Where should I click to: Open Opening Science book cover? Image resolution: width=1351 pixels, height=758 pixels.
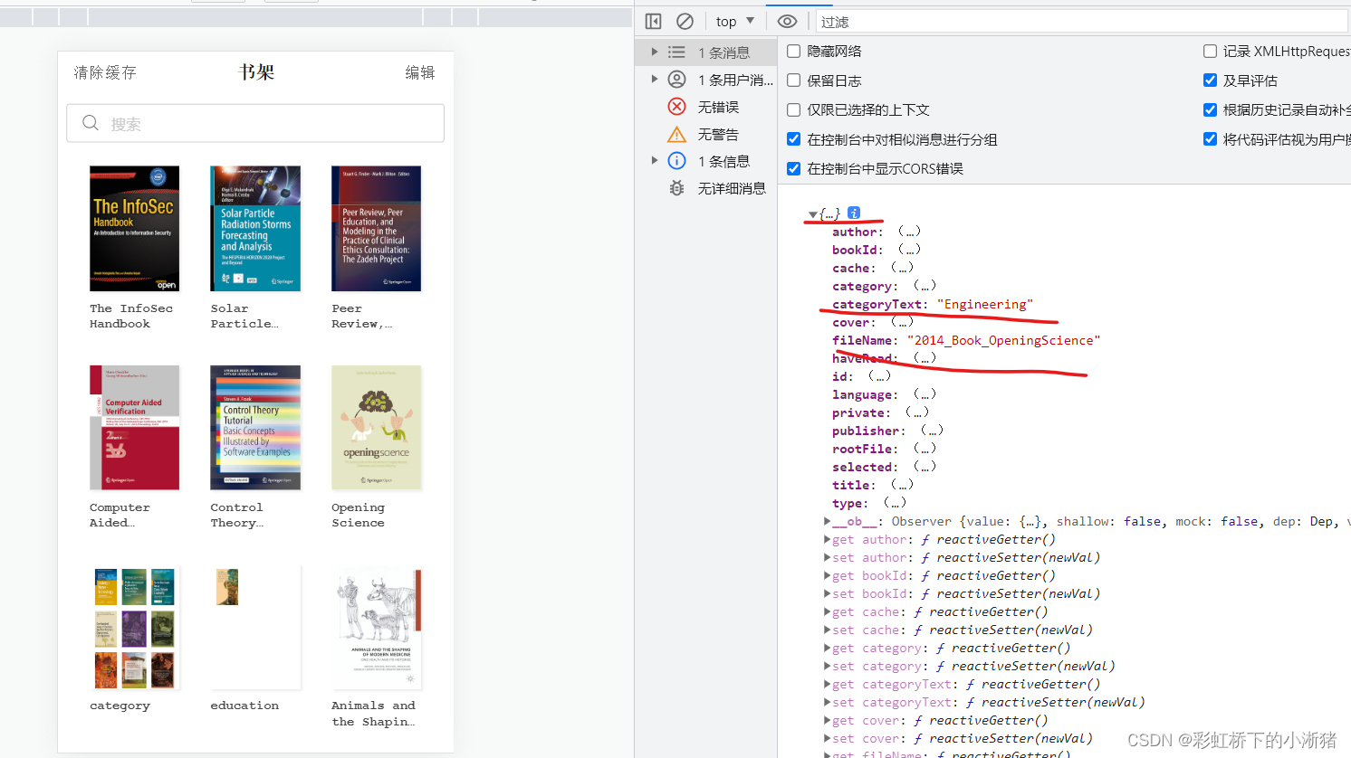coord(376,428)
